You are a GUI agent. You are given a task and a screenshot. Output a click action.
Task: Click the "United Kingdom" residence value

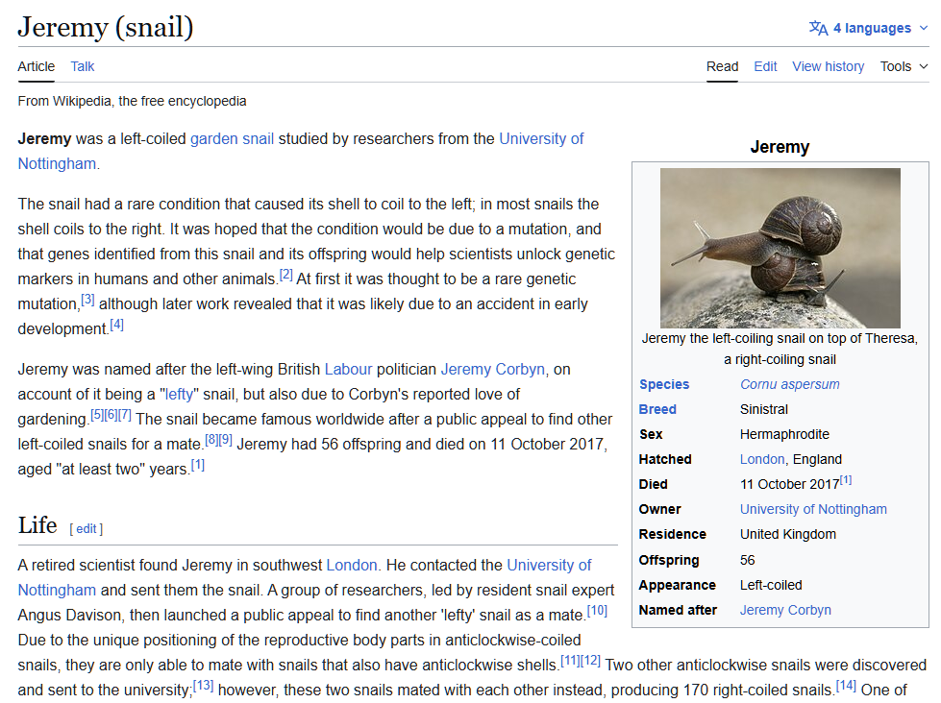788,534
